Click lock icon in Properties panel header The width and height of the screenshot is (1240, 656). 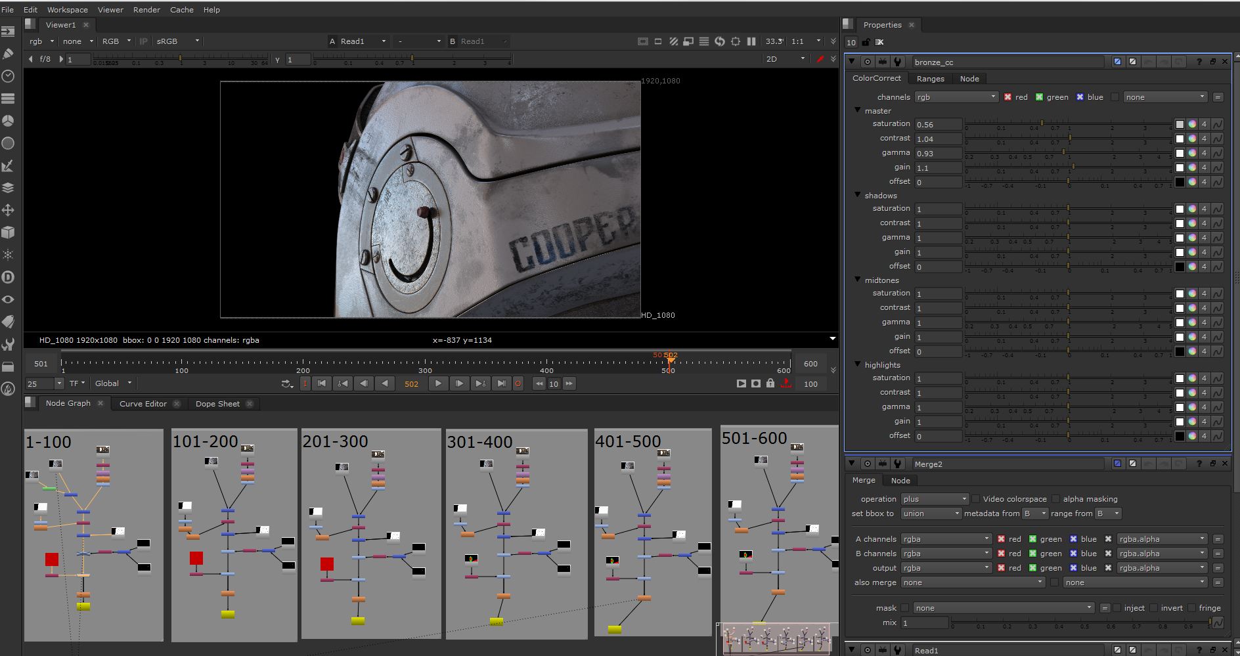(866, 42)
